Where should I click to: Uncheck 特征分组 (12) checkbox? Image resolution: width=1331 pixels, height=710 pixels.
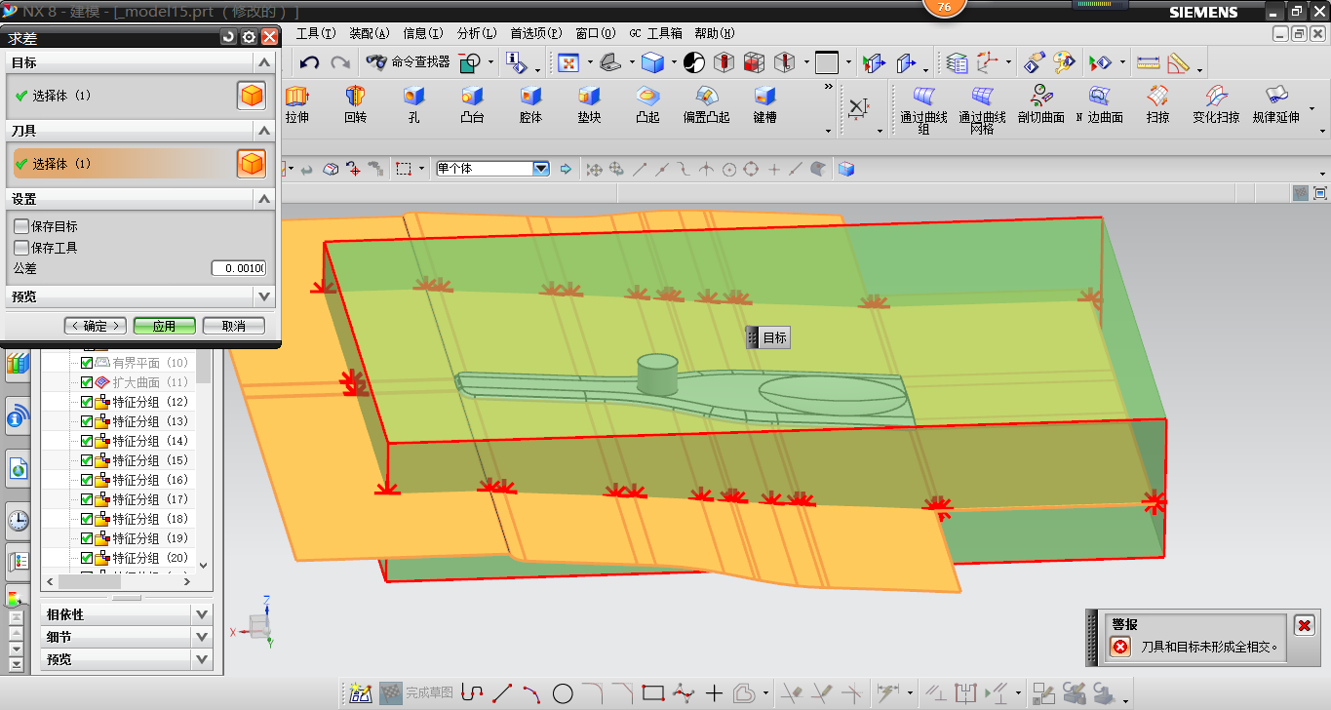coord(87,402)
